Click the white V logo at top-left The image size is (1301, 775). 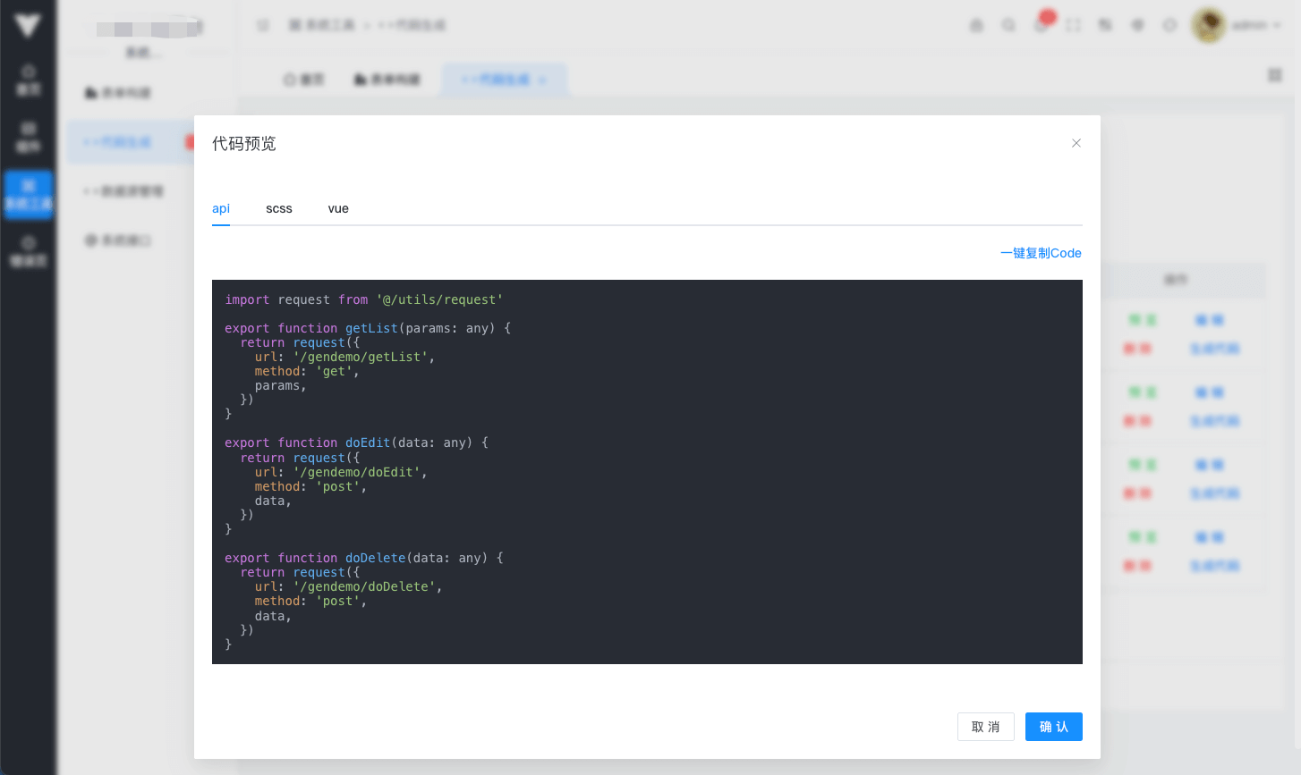pos(28,24)
